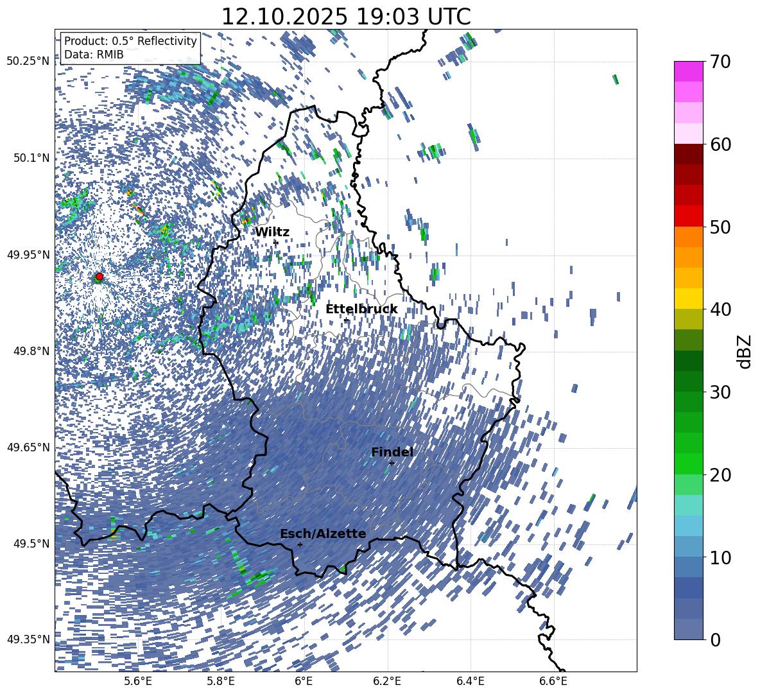The width and height of the screenshot is (760, 694).
Task: Click the Esch/Alzette location cross marker
Action: [300, 544]
